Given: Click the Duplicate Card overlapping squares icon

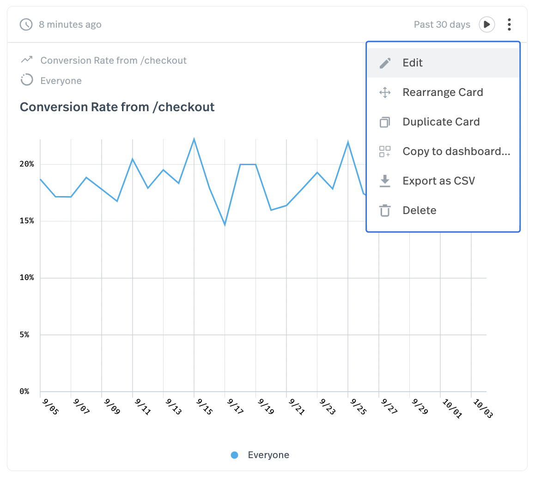Looking at the screenshot, I should (385, 122).
